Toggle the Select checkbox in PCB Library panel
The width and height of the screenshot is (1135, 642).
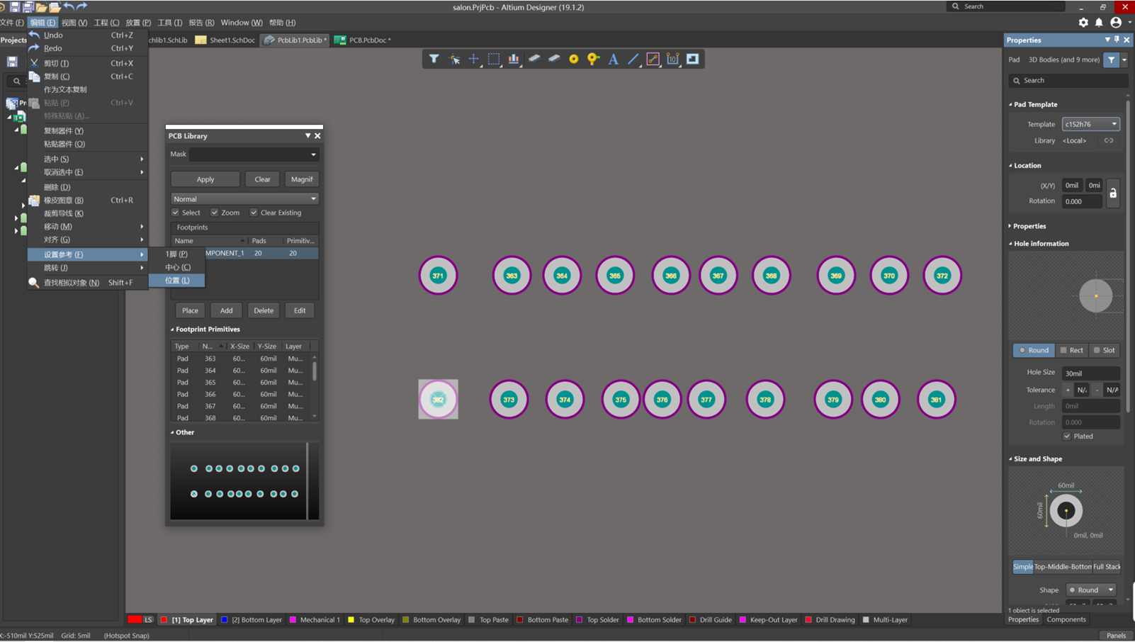176,213
